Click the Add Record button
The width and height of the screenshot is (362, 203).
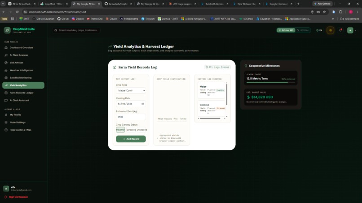131,139
